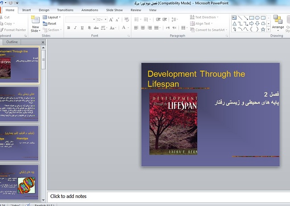Increase list indent level
Image resolution: width=290 pixels, height=206 pixels.
[x=165, y=20]
